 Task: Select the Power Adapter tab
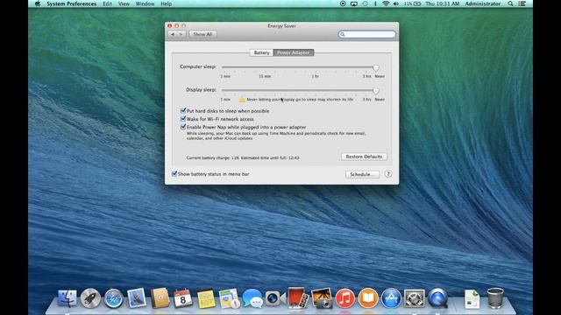294,52
